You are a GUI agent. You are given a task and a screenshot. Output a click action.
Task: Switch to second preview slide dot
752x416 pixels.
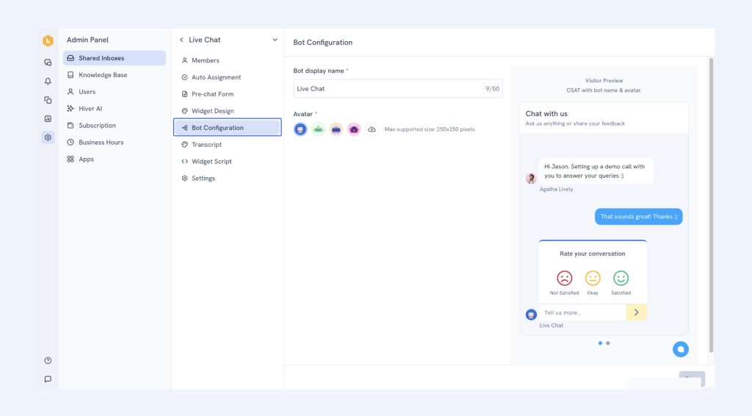click(x=608, y=343)
